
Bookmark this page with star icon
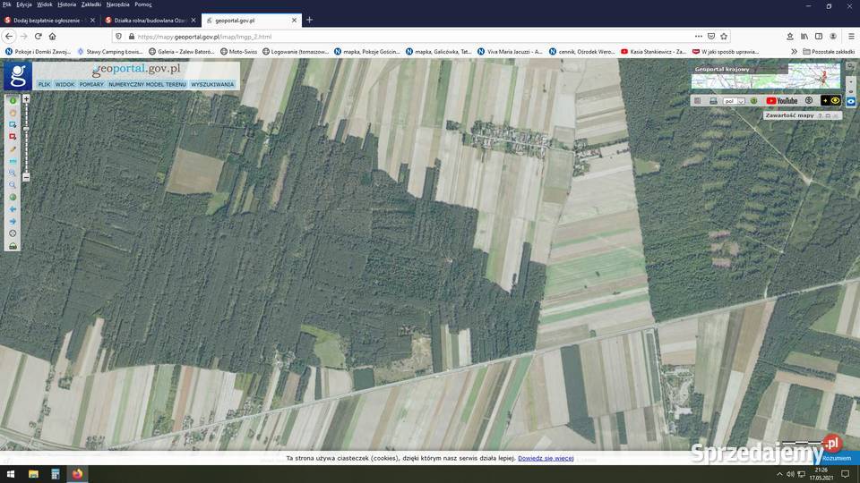click(x=724, y=36)
